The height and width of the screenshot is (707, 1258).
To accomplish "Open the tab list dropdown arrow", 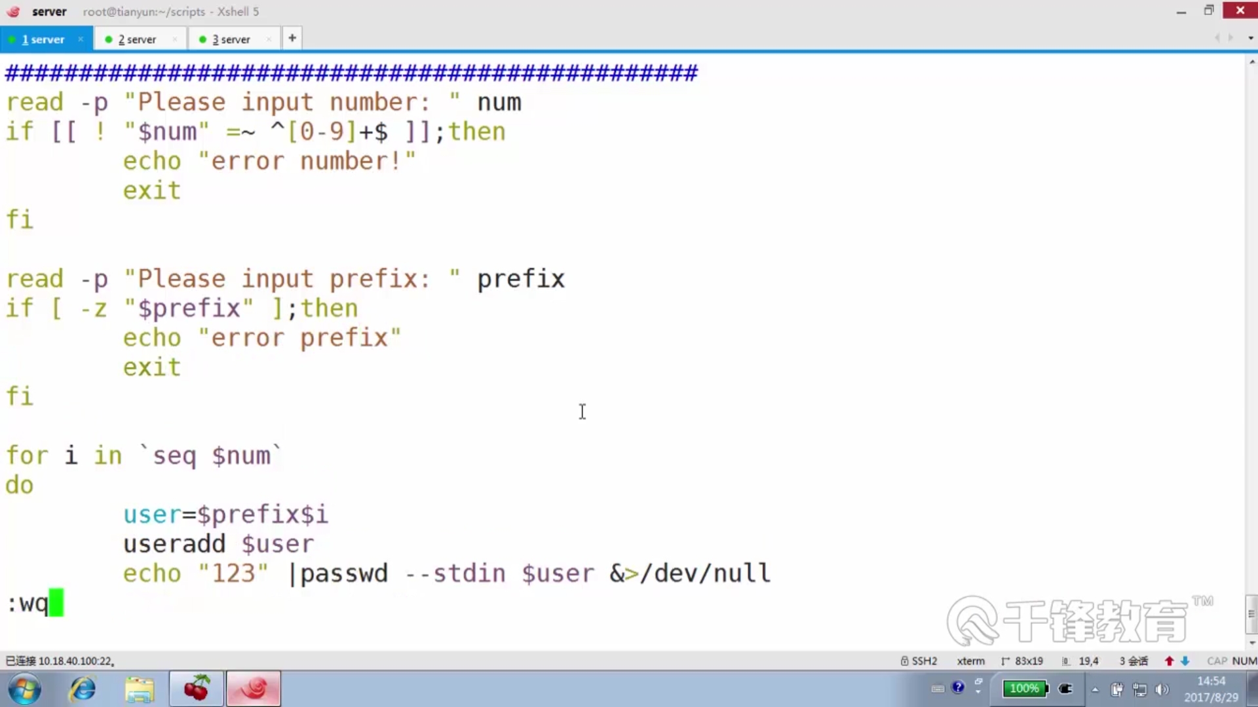I will (1251, 38).
